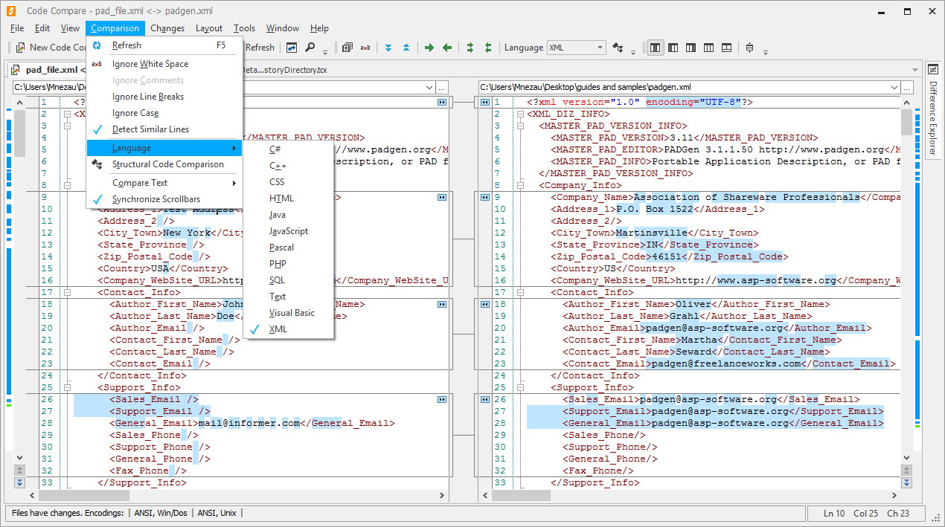The image size is (945, 527).
Task: Open the left file path dropdown
Action: pos(429,87)
